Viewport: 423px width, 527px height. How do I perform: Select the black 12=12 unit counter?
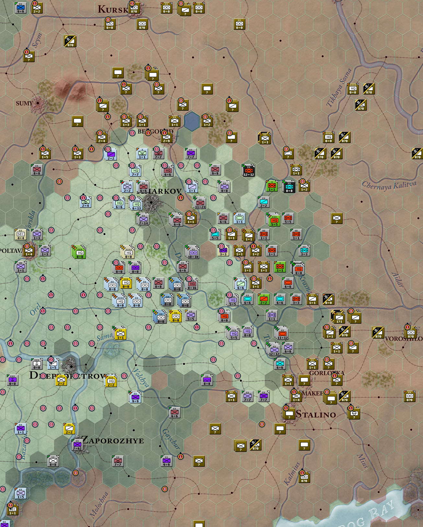[249, 170]
